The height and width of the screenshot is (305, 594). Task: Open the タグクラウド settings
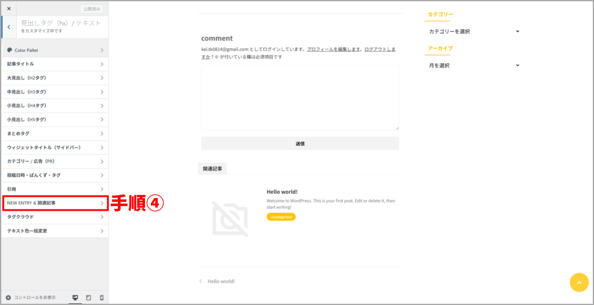click(x=55, y=217)
